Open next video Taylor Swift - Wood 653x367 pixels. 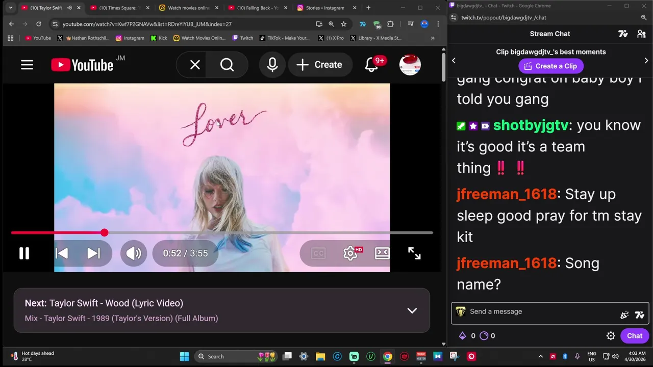point(104,303)
